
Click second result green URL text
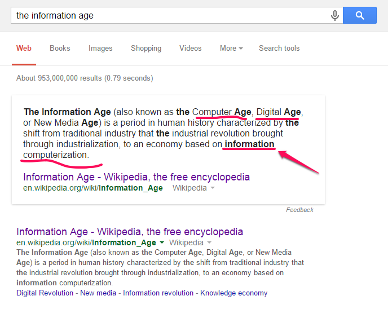click(x=86, y=242)
